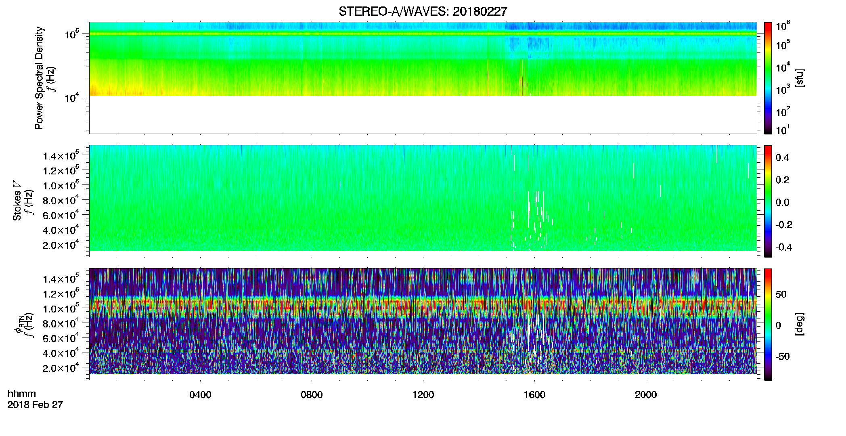Click the 1200 time tick label
This screenshot has height=436, width=846.
tap(423, 395)
